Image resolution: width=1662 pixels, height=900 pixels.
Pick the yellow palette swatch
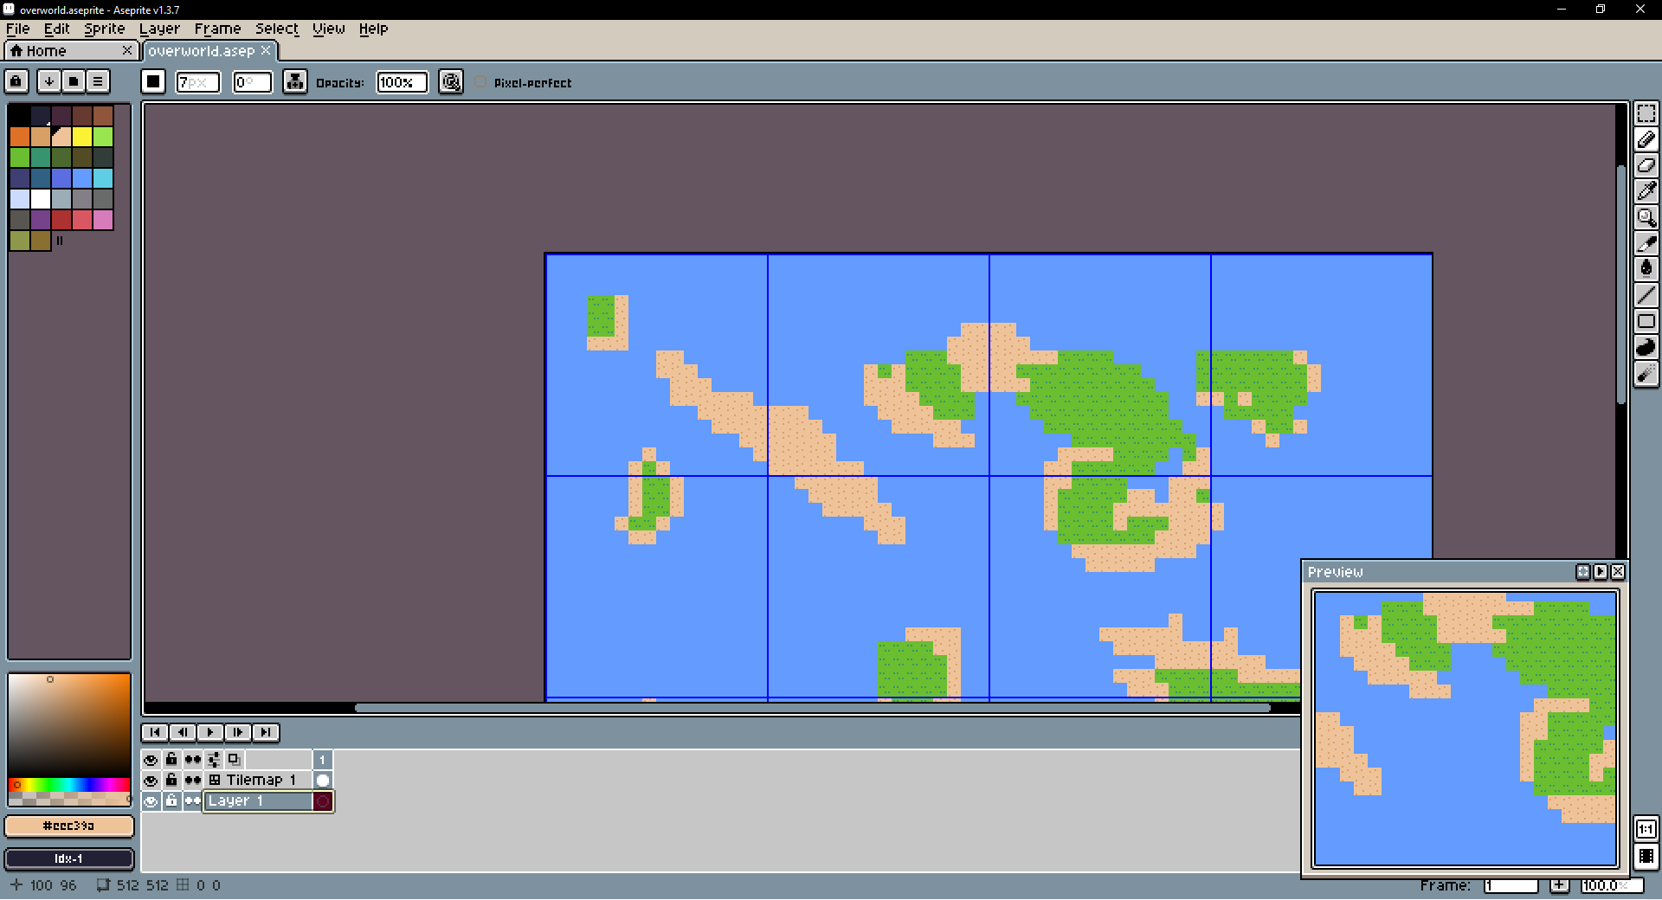pos(82,137)
